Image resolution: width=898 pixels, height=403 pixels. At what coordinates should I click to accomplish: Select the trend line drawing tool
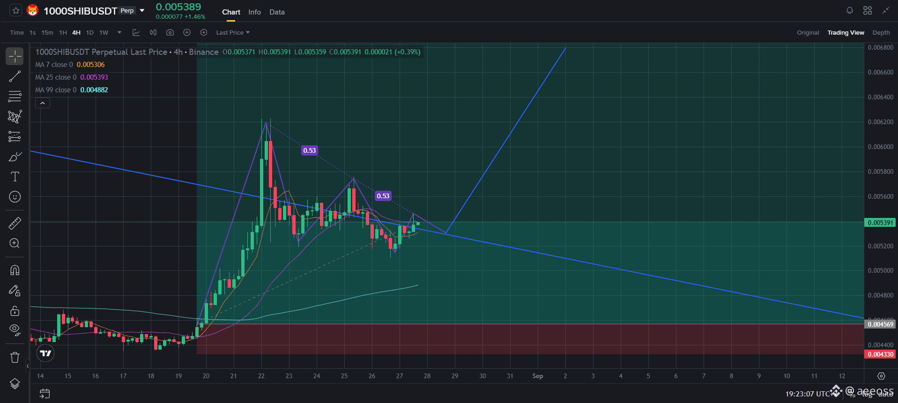click(15, 76)
